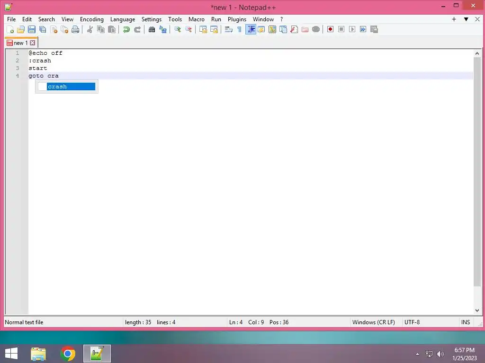Save the current file with toolbar icon

[x=32, y=30]
